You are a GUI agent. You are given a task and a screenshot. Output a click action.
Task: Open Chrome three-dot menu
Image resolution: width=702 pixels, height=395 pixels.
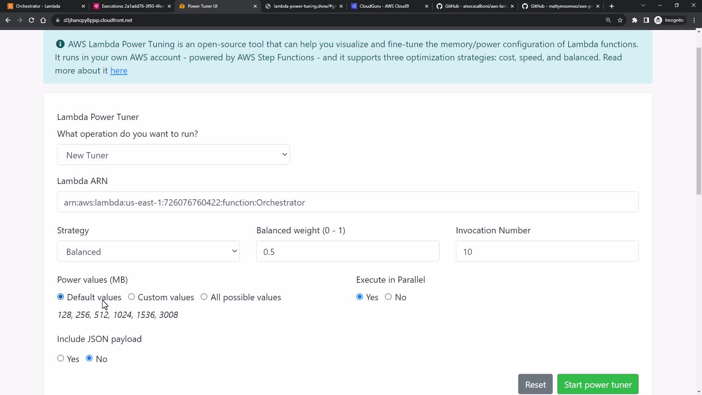coord(694,20)
